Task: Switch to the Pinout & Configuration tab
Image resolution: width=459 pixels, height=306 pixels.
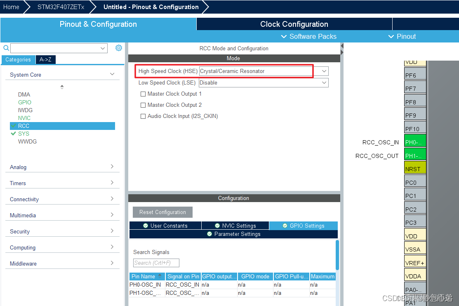Action: pyautogui.click(x=98, y=24)
